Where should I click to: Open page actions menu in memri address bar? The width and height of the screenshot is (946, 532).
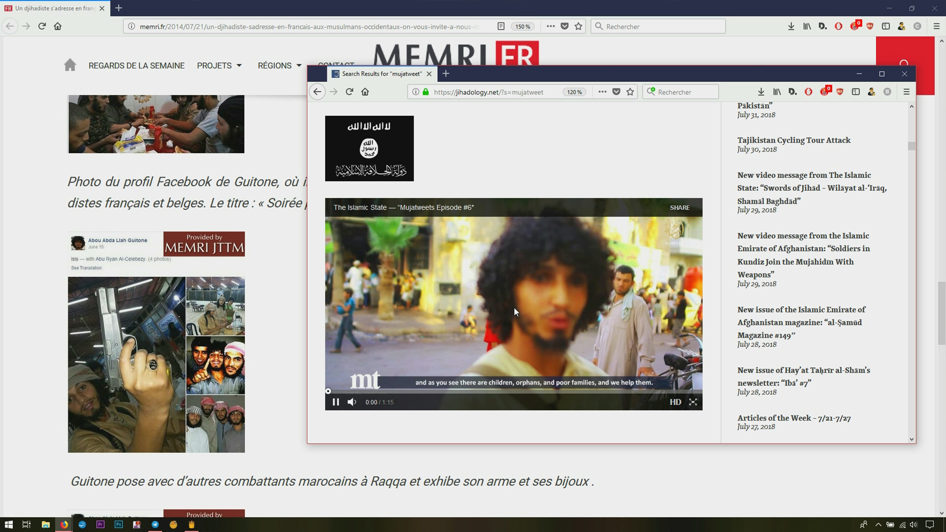(550, 26)
